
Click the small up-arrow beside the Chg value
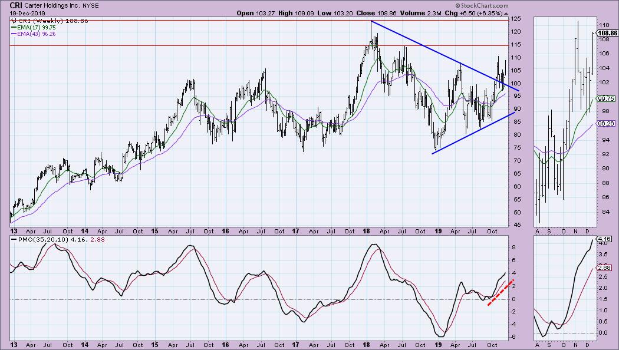click(506, 13)
